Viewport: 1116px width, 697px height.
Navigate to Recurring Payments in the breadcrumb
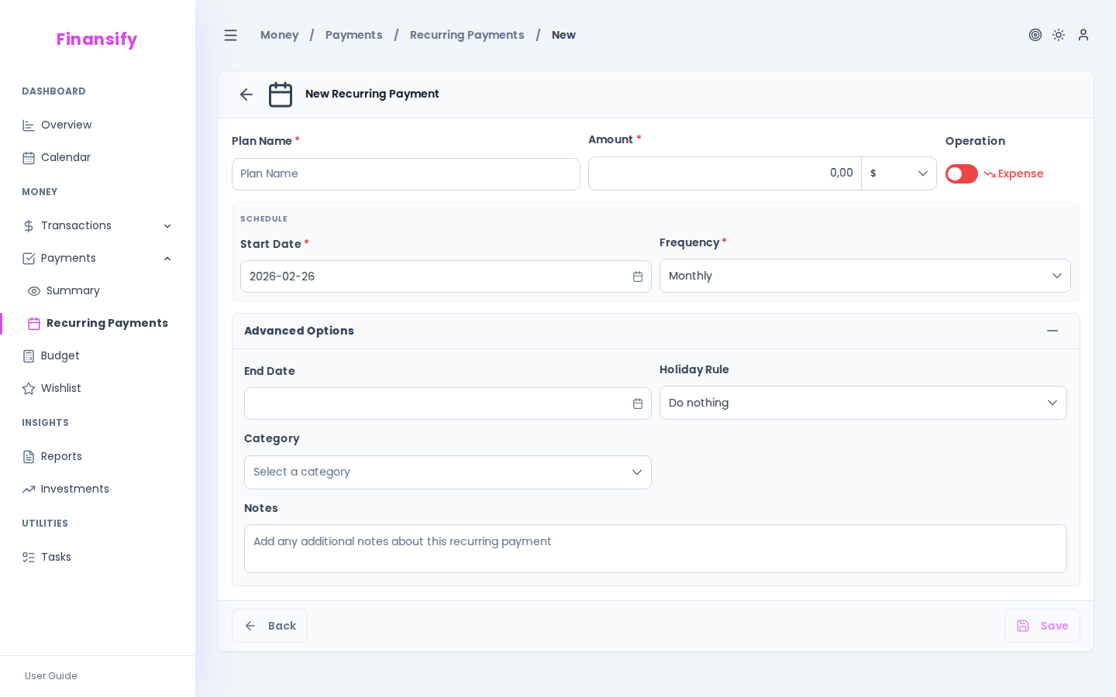[x=467, y=35]
